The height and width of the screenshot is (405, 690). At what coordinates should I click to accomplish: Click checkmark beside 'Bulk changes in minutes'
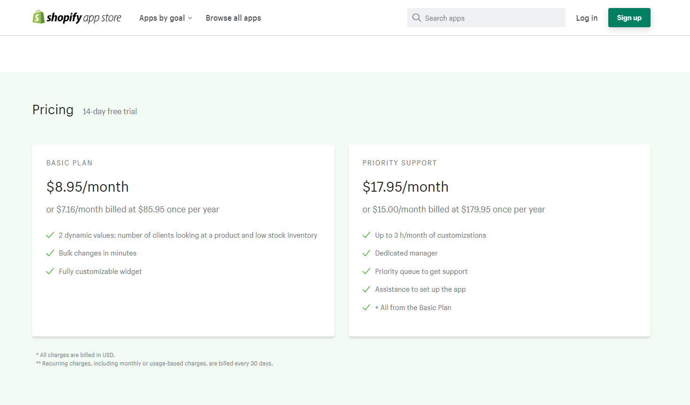click(x=50, y=253)
